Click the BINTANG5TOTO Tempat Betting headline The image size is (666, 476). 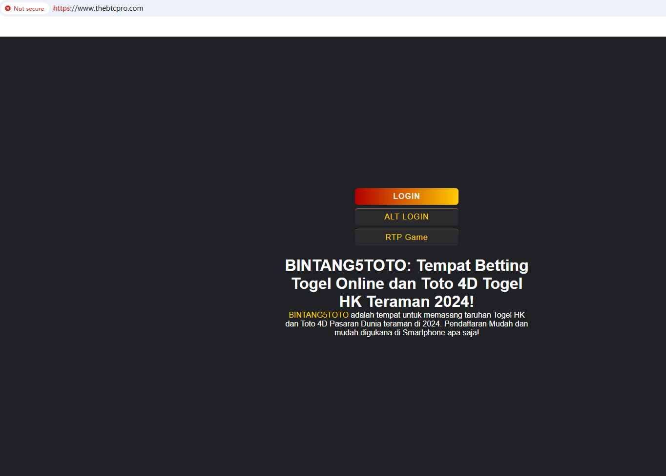[x=407, y=283]
